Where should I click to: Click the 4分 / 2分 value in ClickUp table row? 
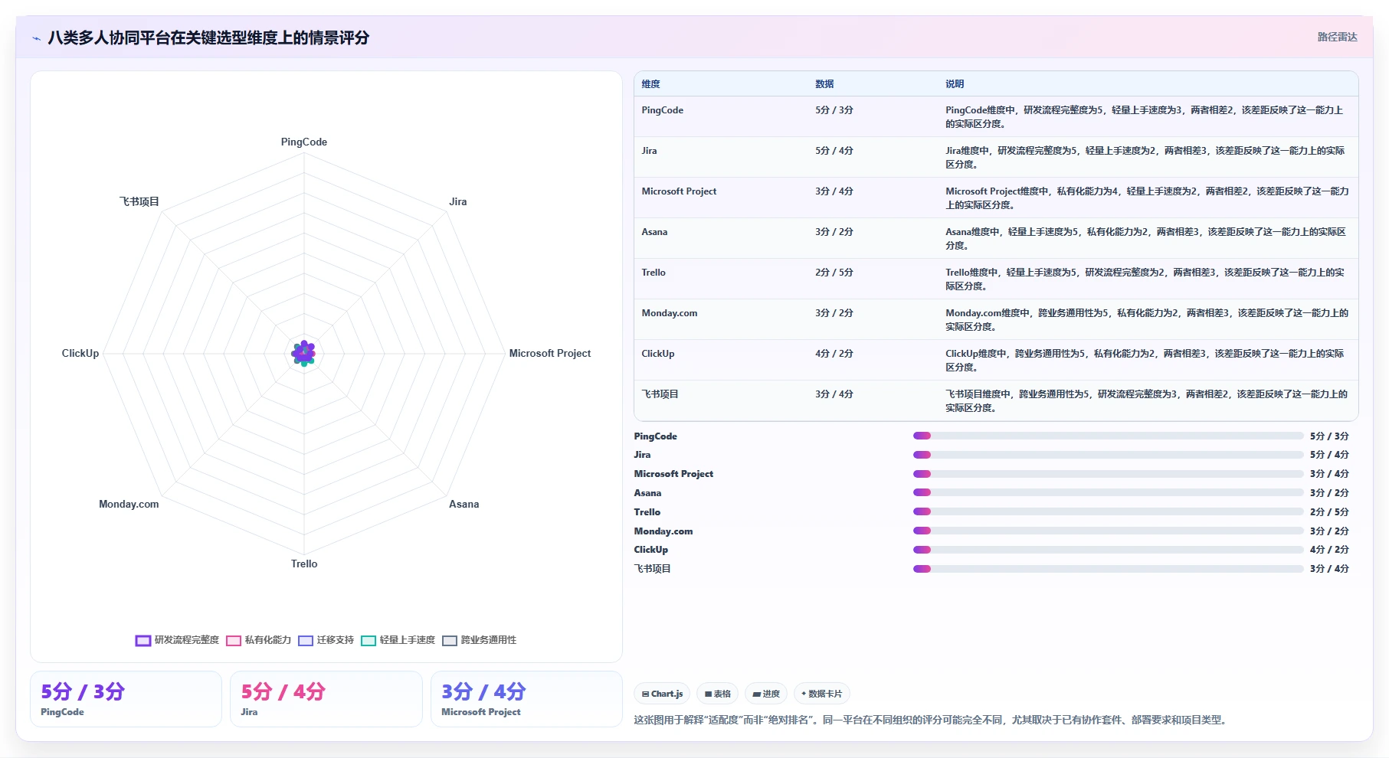click(834, 354)
